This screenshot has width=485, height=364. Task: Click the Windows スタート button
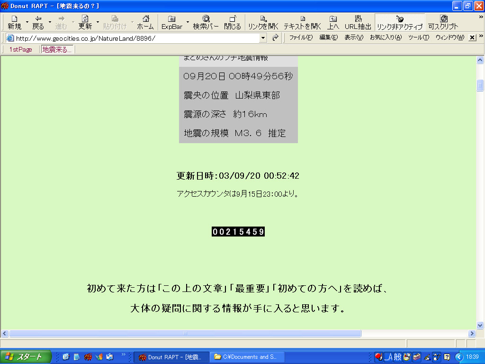click(26, 357)
